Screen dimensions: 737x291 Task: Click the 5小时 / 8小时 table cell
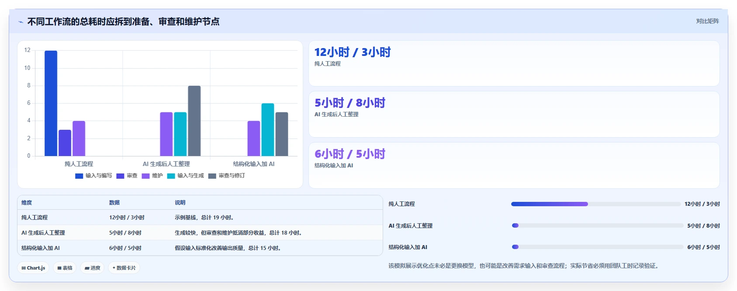[x=125, y=233]
